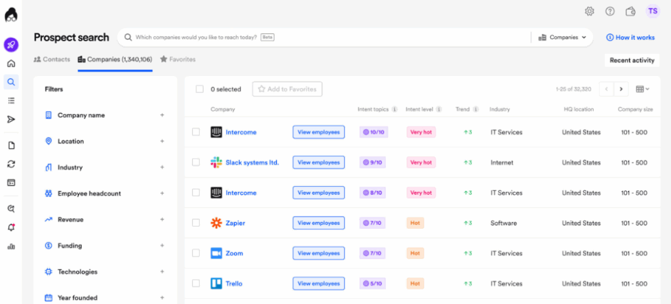Switch to the Contacts tab
The width and height of the screenshot is (671, 304).
pyautogui.click(x=52, y=60)
